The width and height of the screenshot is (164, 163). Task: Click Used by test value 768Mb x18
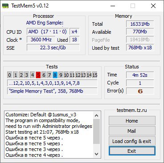140,48
